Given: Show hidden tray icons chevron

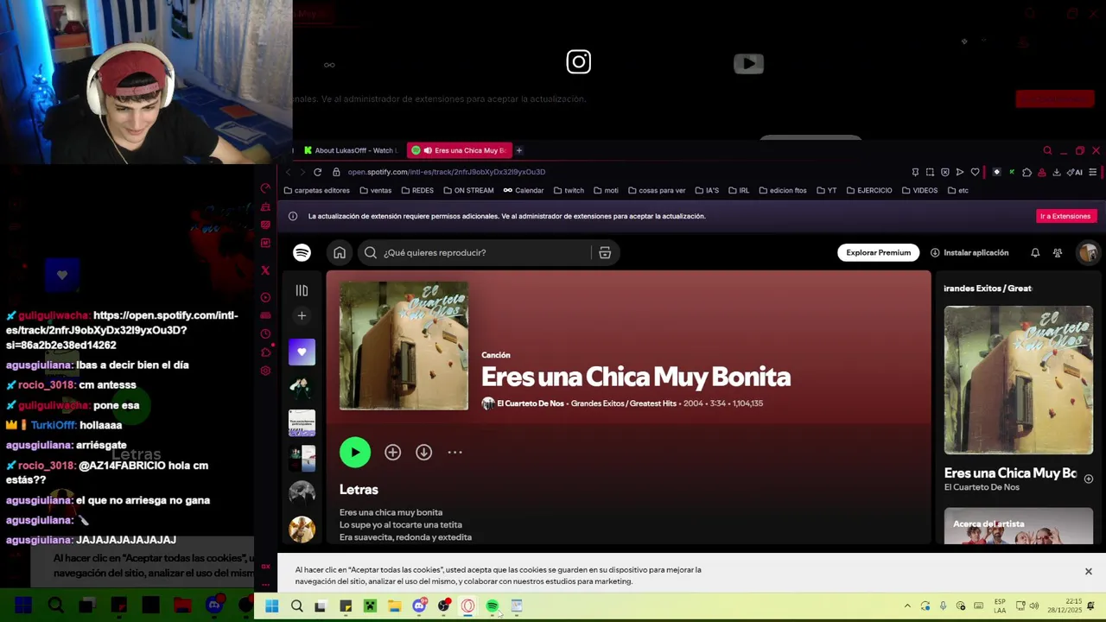Looking at the screenshot, I should pos(906,606).
